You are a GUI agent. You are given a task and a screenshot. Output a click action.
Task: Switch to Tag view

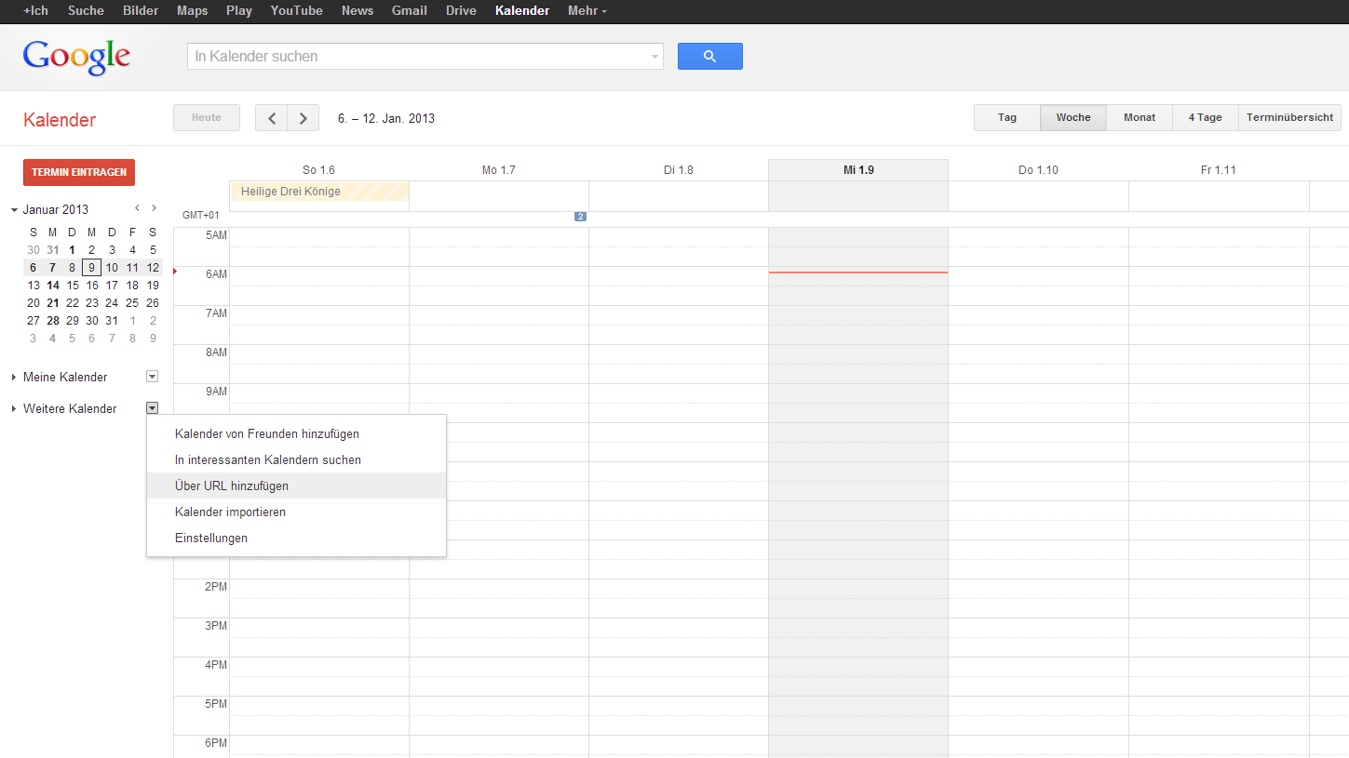(1007, 117)
